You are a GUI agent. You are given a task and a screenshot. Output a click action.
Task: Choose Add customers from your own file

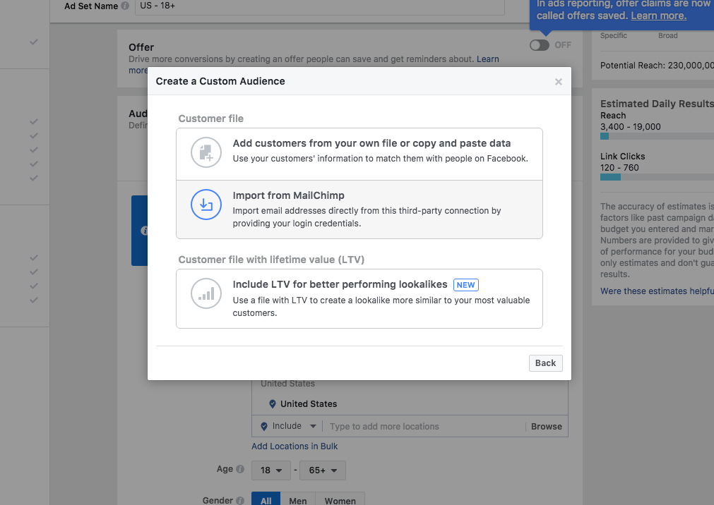coord(359,154)
